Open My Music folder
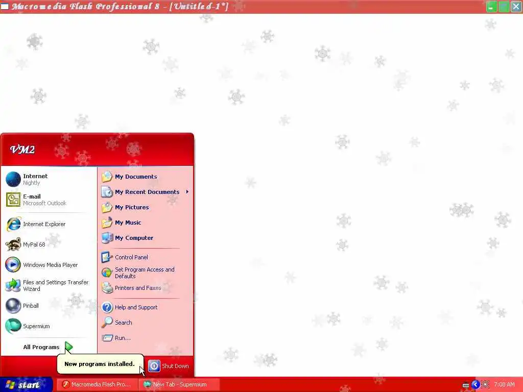 [x=146, y=223]
